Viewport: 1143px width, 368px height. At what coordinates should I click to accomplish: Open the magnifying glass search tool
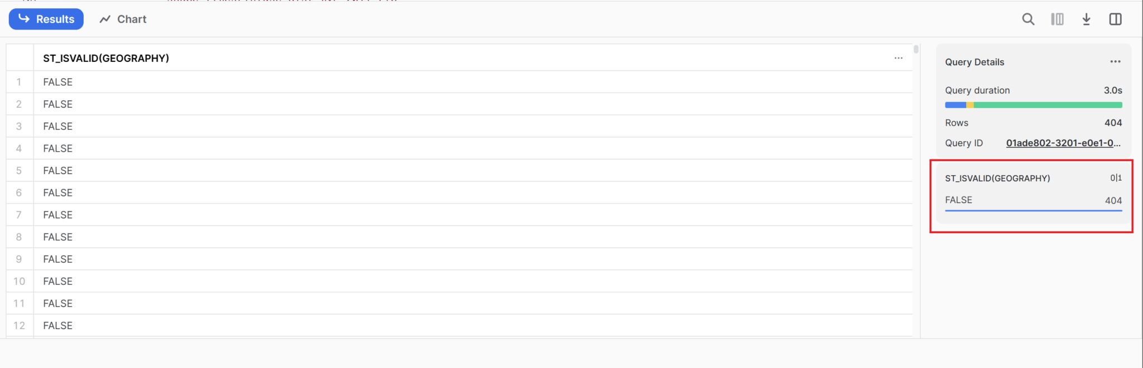pos(1029,19)
